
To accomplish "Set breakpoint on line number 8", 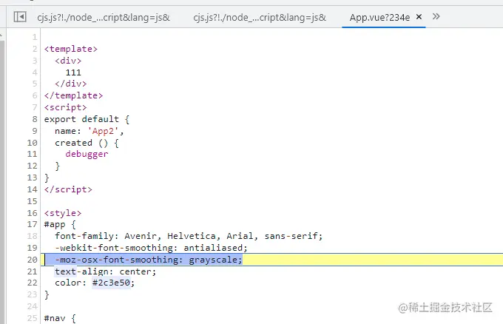I will pos(35,119).
